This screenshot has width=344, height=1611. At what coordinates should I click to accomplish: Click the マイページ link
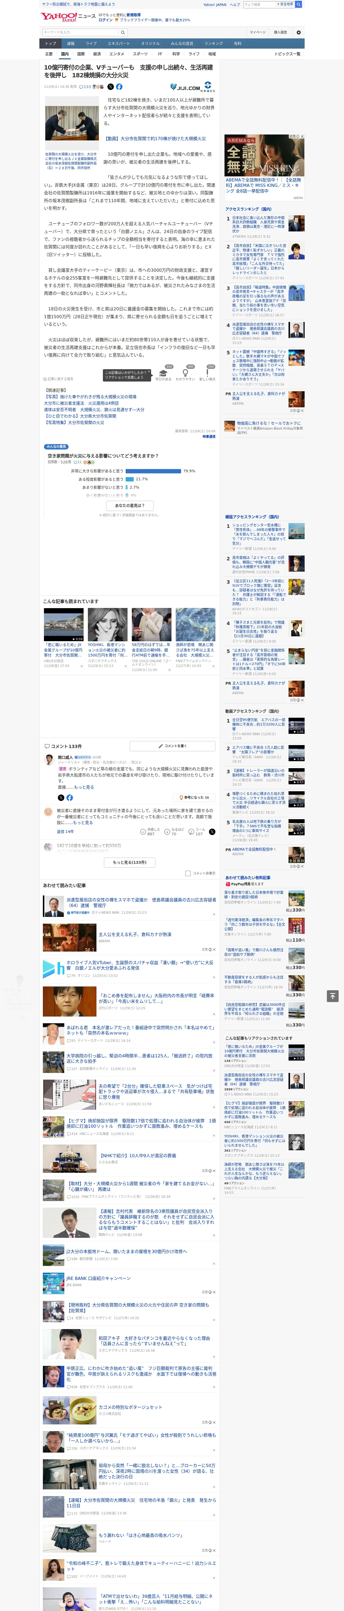point(258,32)
